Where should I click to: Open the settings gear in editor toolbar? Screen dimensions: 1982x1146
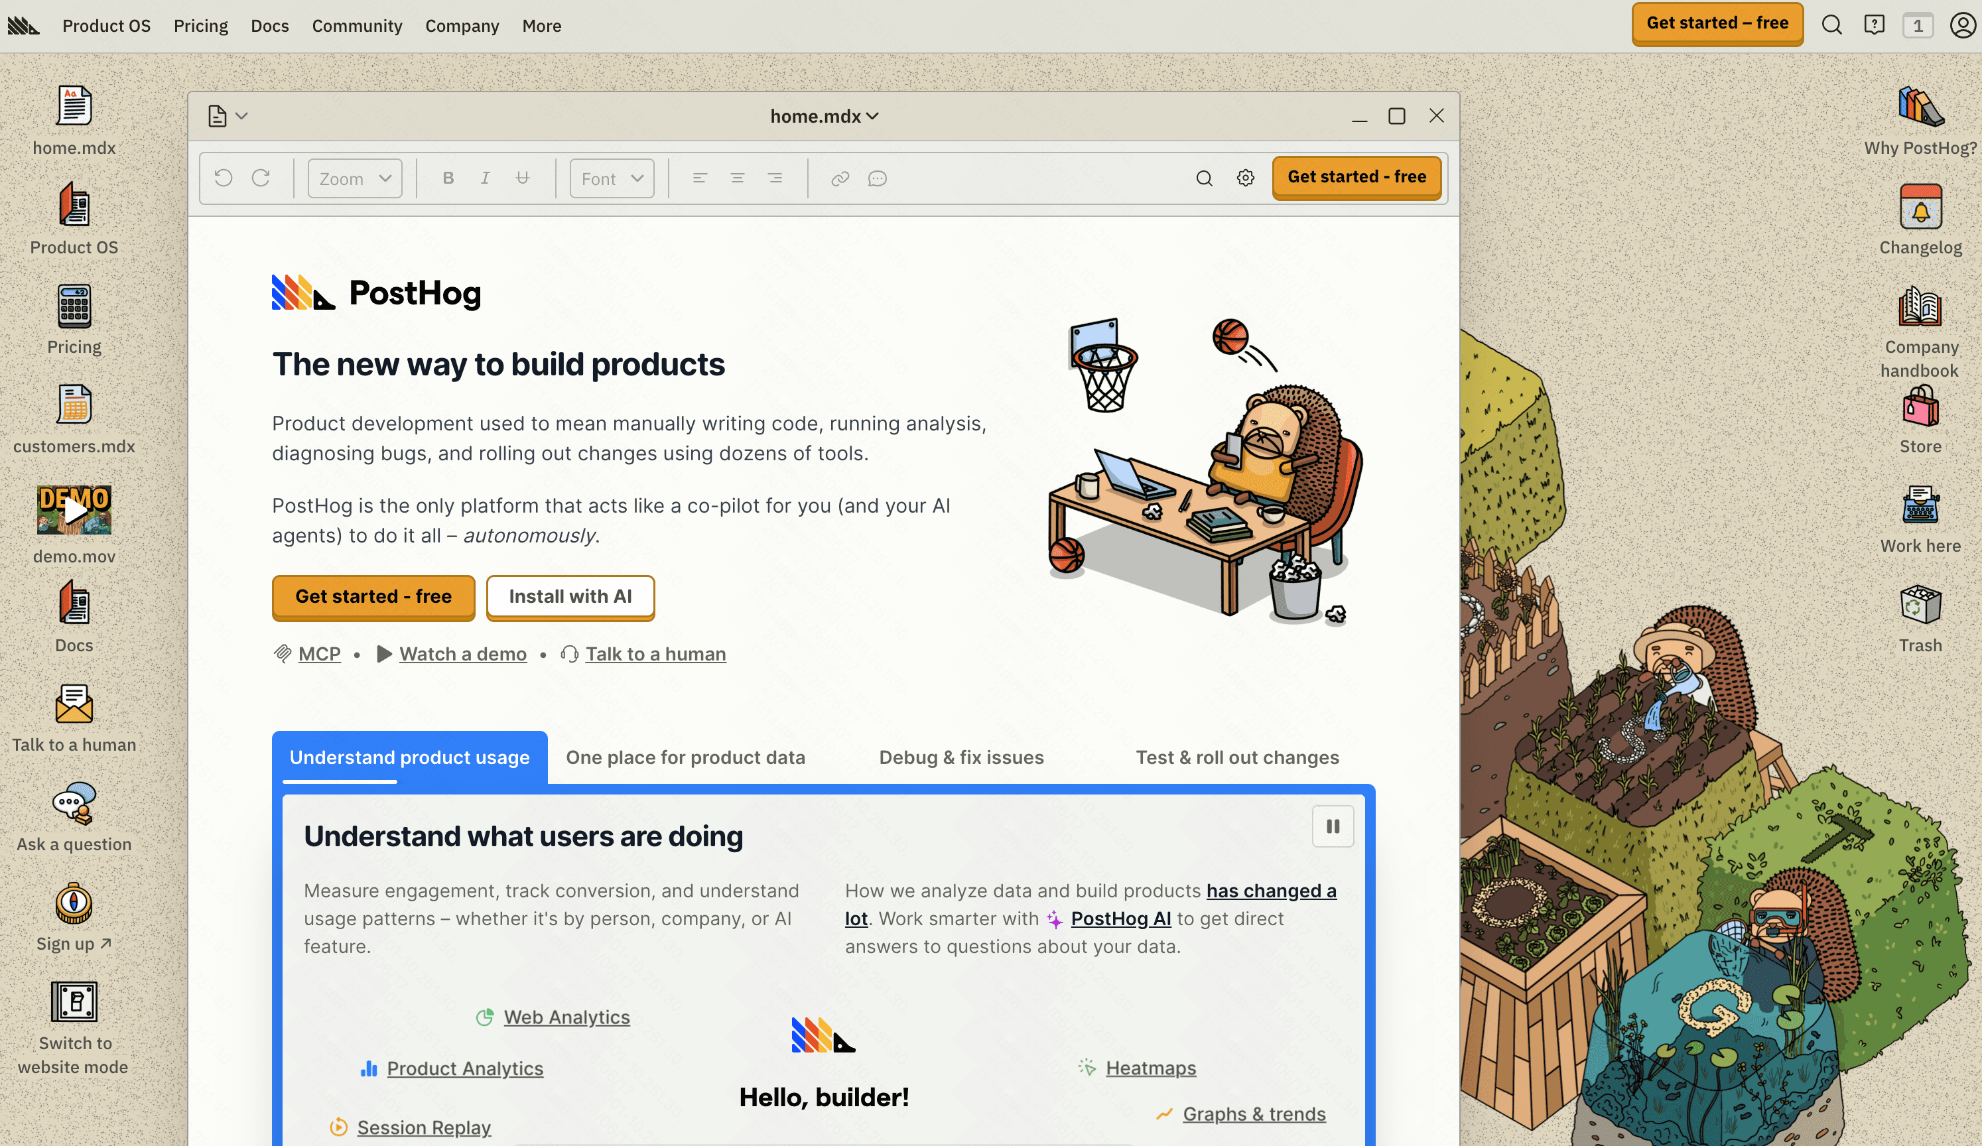click(1246, 178)
